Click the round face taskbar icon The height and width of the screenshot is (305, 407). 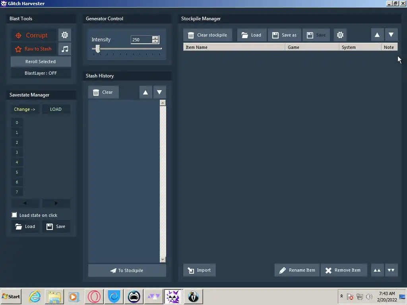click(x=134, y=296)
